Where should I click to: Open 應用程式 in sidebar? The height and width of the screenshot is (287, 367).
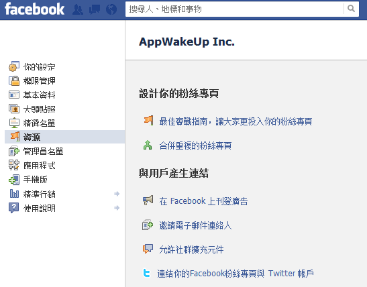click(x=40, y=166)
